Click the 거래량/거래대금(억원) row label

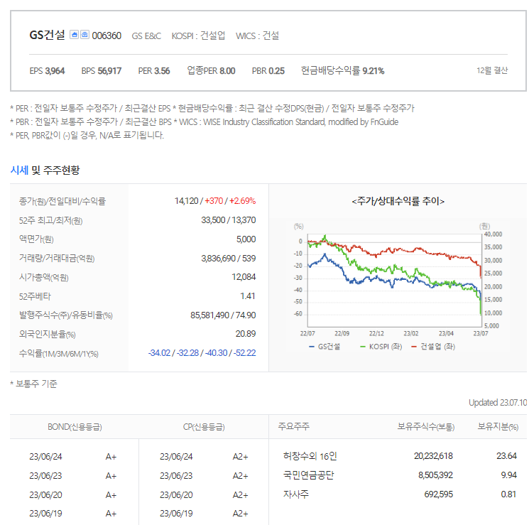57,259
